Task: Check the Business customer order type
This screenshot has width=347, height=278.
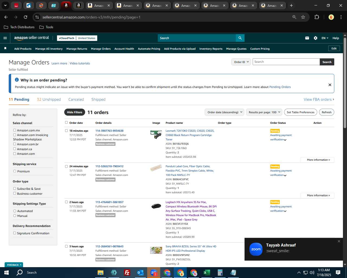Action: [x=15, y=193]
